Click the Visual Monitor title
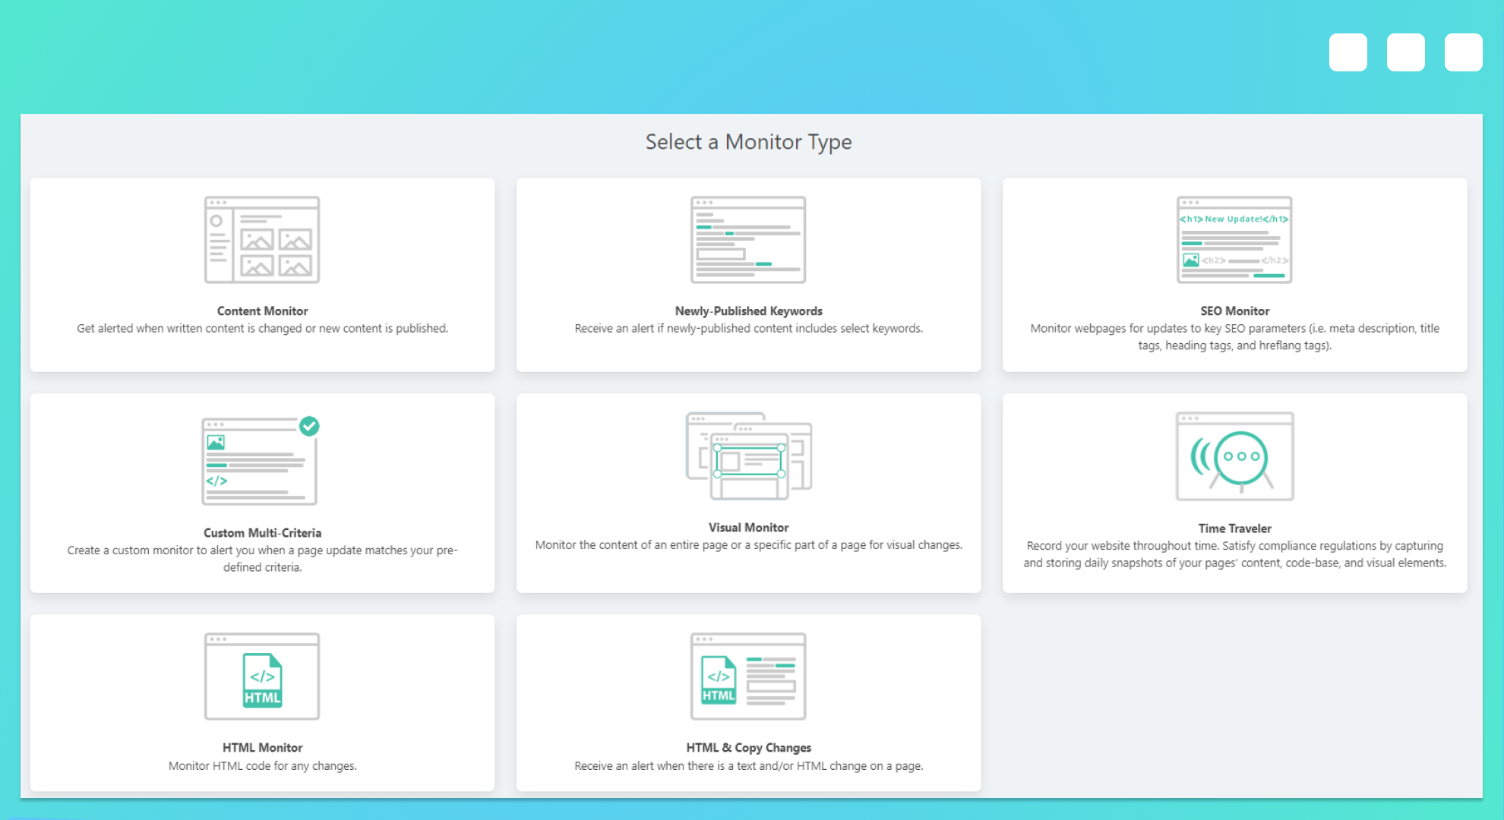 [748, 527]
